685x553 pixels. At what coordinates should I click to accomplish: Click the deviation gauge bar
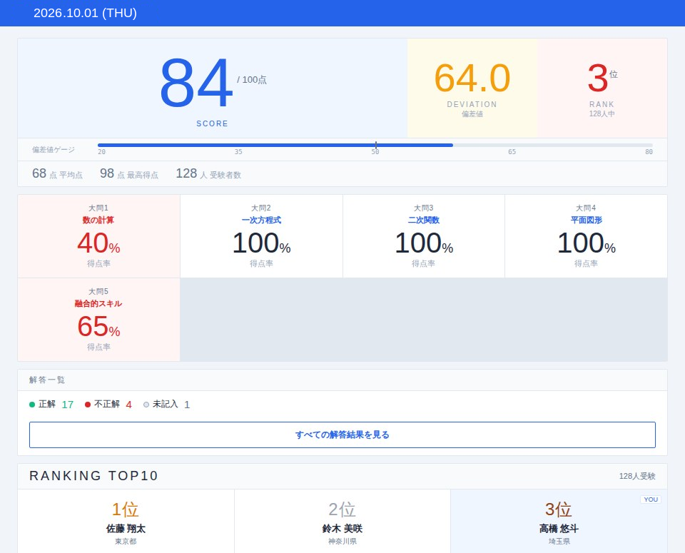pos(375,145)
